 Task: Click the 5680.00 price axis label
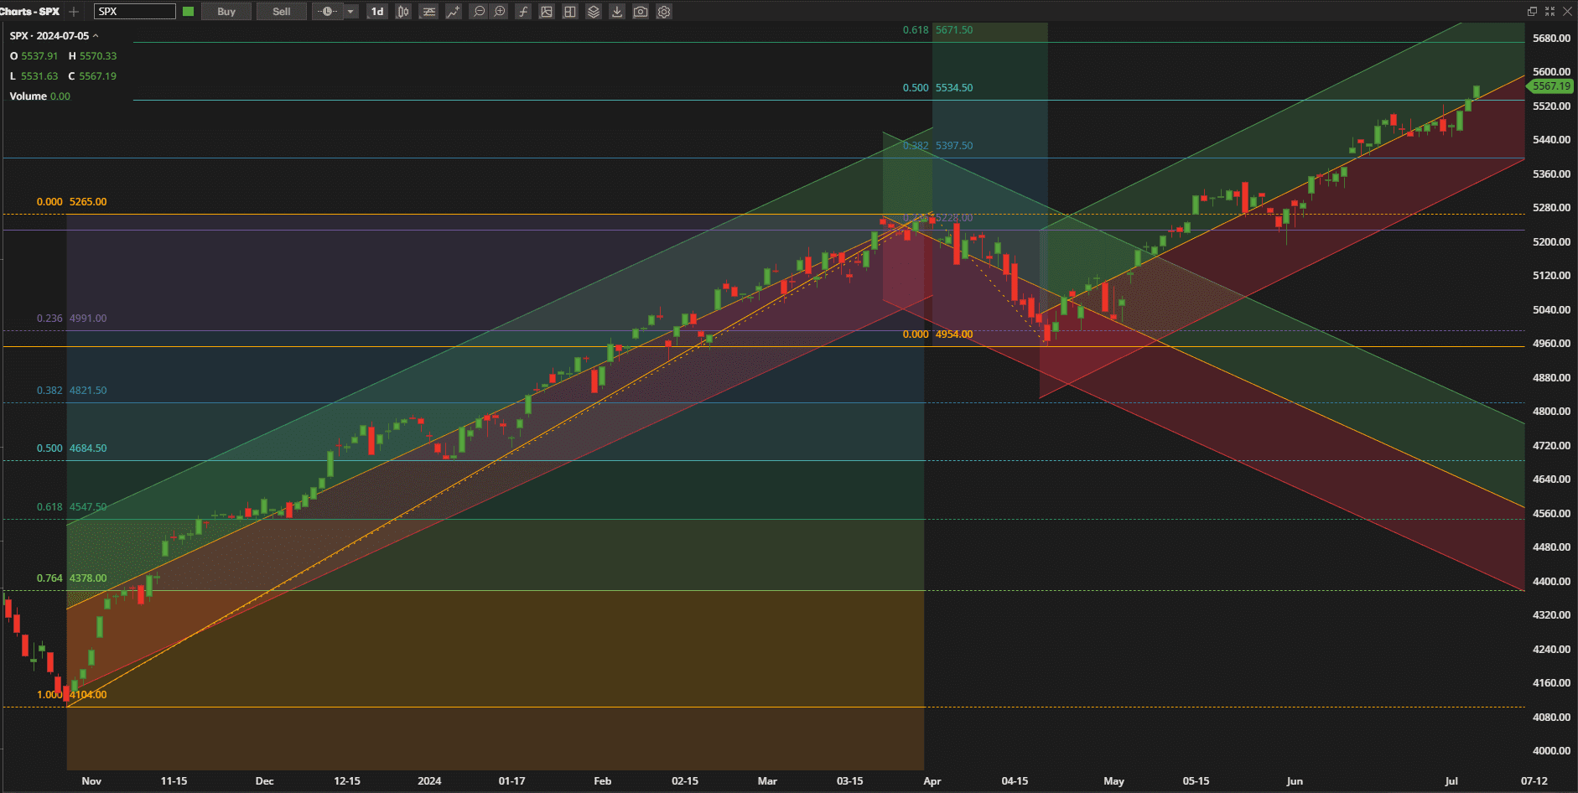point(1551,39)
